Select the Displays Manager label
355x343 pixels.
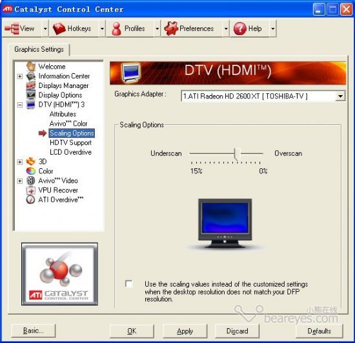pos(63,85)
